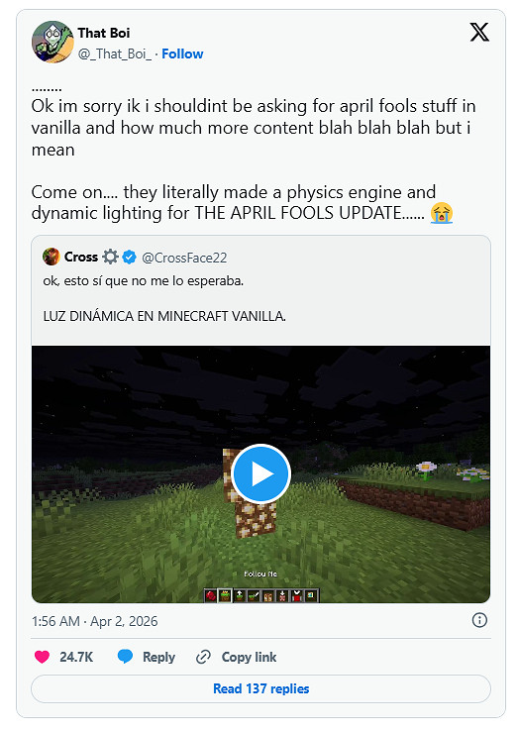Open the @CrossFace22 handle link

pos(184,258)
